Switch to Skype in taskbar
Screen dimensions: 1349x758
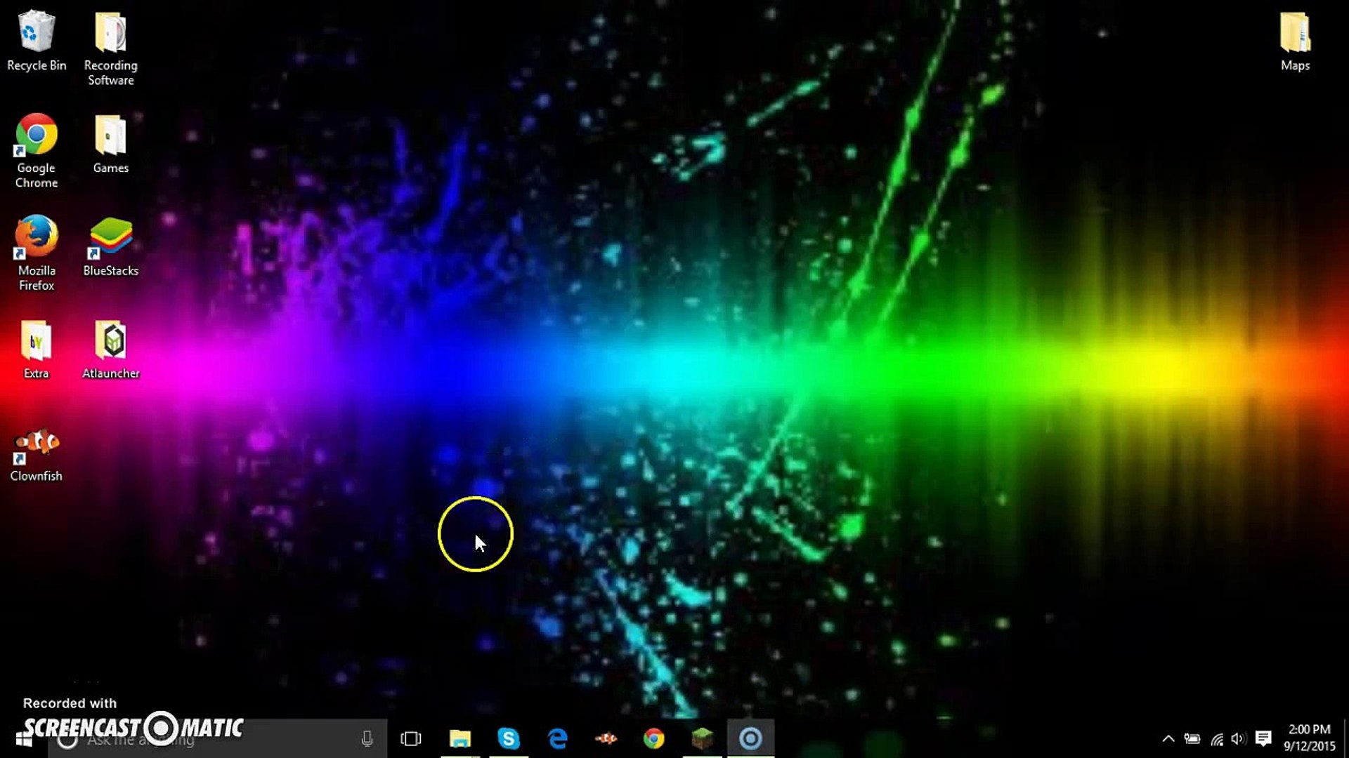[509, 738]
